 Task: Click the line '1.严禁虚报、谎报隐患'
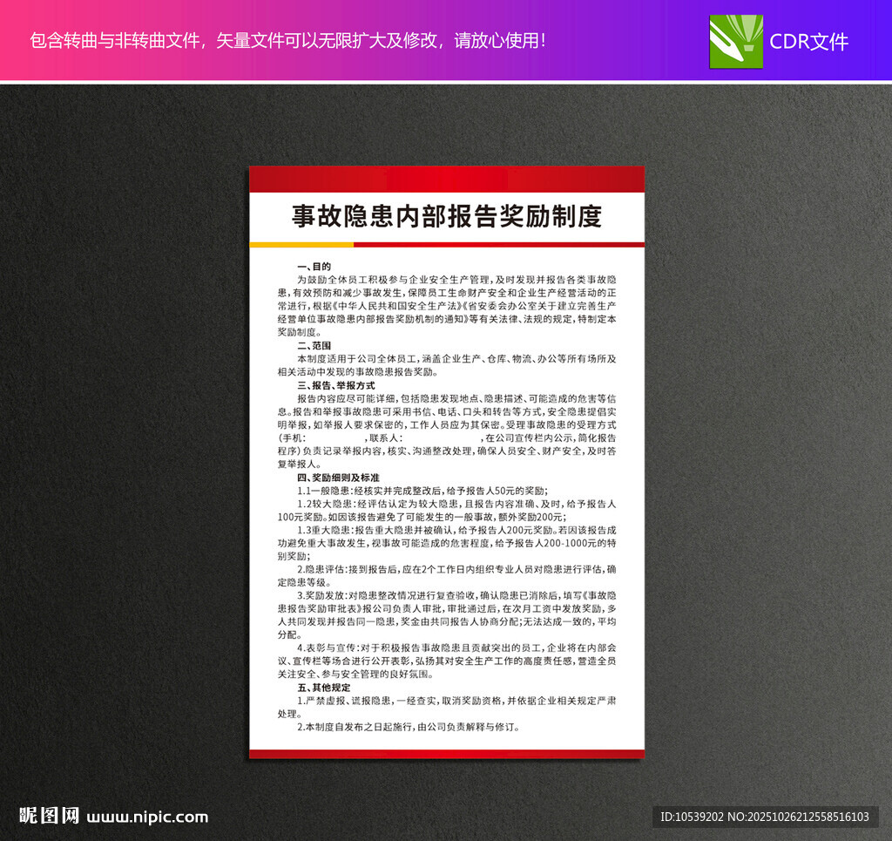coord(456,701)
